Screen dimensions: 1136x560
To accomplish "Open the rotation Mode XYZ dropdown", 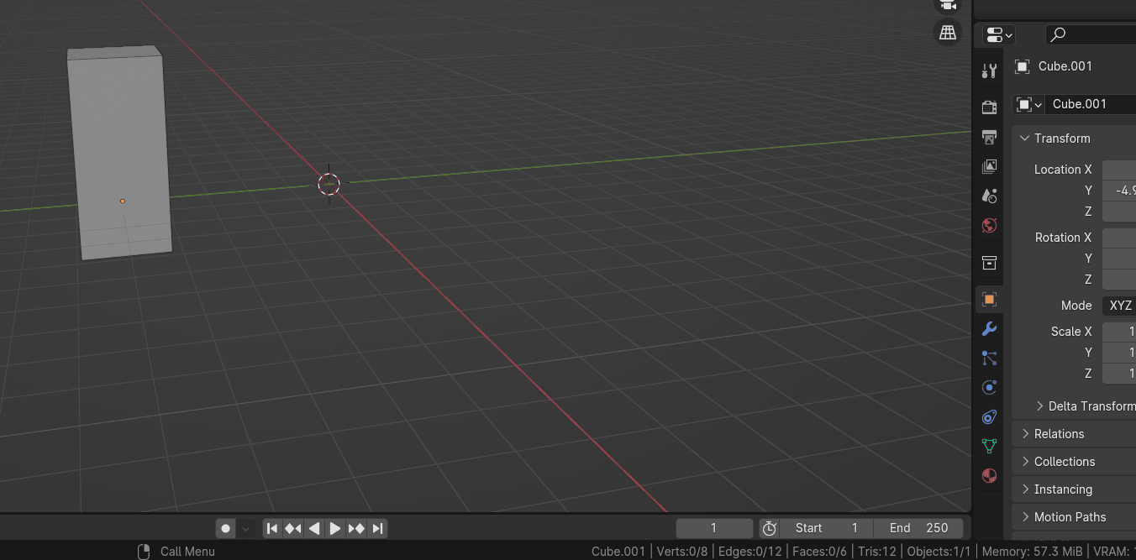I will coord(1119,306).
